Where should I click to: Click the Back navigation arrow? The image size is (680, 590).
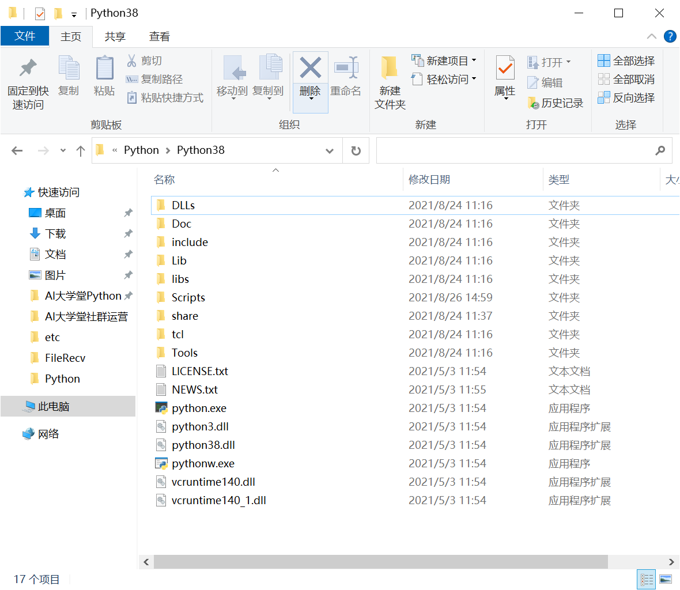point(17,150)
